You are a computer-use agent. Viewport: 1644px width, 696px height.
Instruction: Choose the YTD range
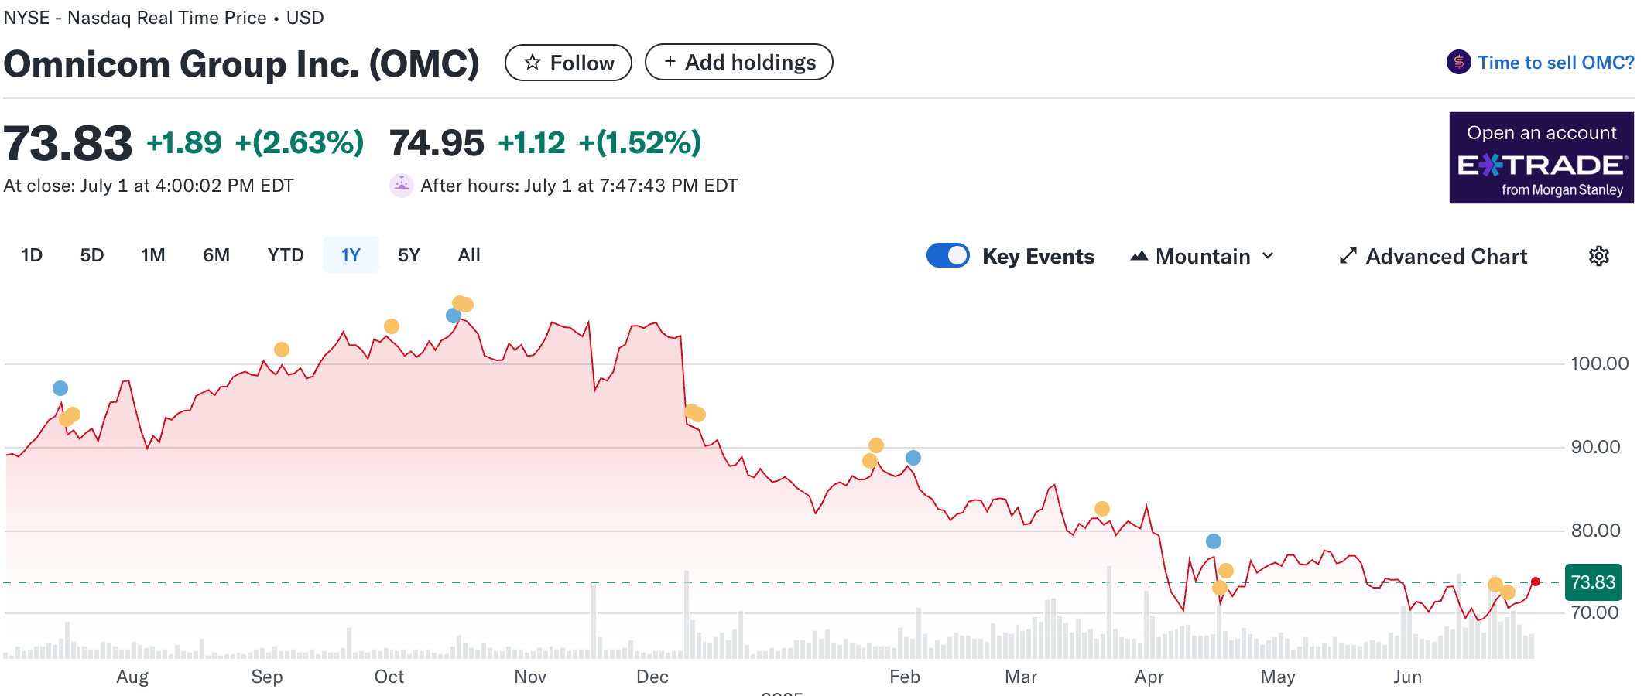(286, 255)
